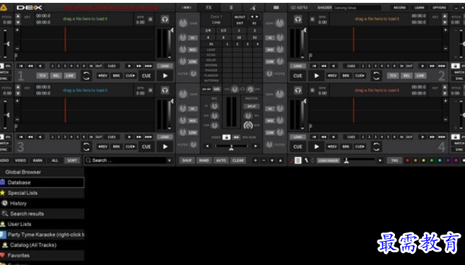
Task: Toggle the REL button on deck 1
Action: 56,76
